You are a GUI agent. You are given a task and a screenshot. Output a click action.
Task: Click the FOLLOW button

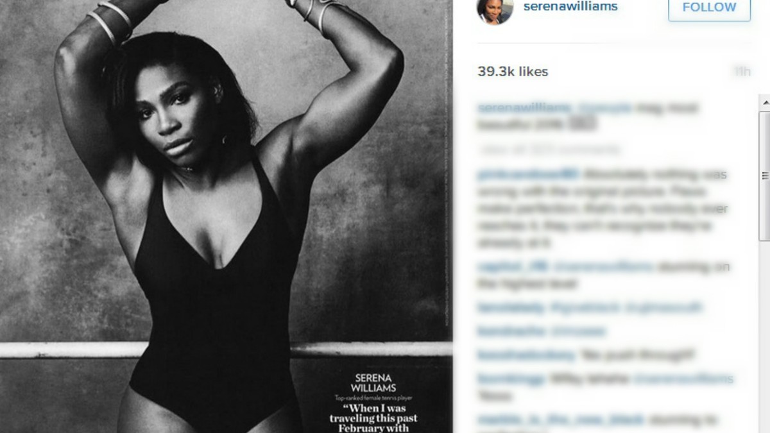click(x=709, y=8)
